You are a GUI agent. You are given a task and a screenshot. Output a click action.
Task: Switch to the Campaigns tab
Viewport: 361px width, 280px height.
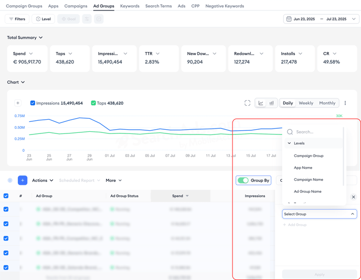pyautogui.click(x=76, y=6)
